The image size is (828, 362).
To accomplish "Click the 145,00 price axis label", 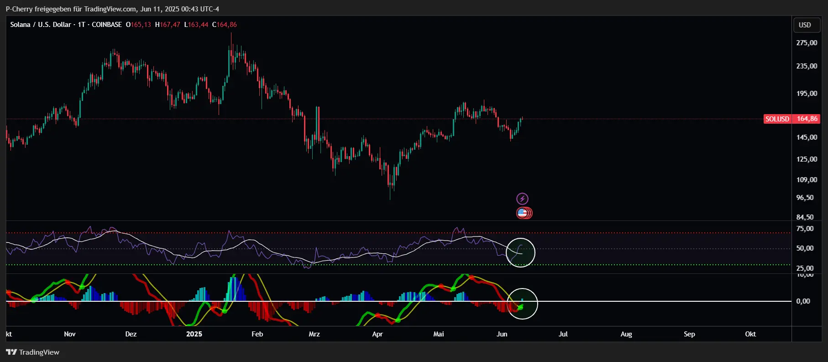I will pos(807,137).
